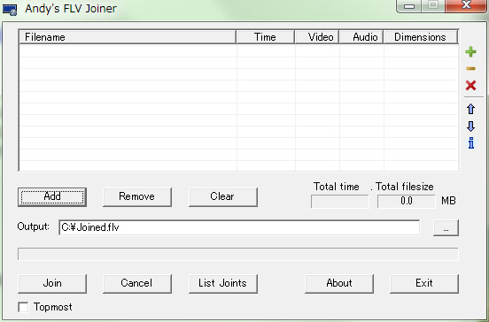Image resolution: width=489 pixels, height=322 pixels.
Task: Click the green plus add file icon
Action: click(470, 51)
